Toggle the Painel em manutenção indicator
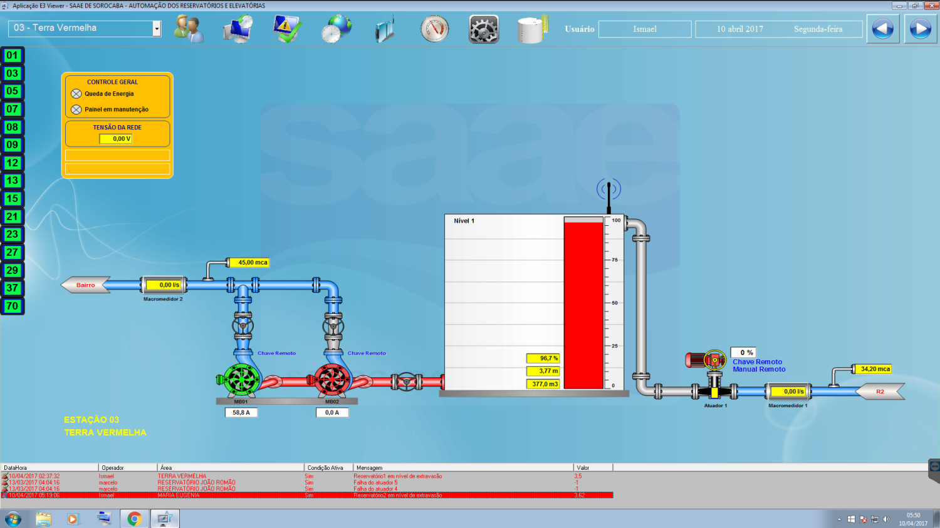 (76, 109)
